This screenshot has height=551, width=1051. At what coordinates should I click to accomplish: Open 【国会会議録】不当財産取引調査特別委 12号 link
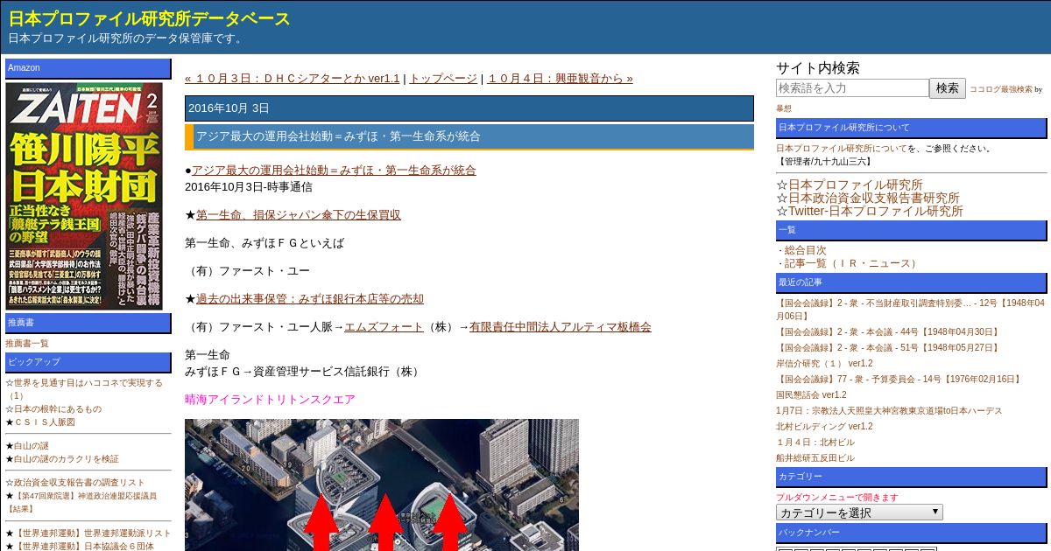910,310
